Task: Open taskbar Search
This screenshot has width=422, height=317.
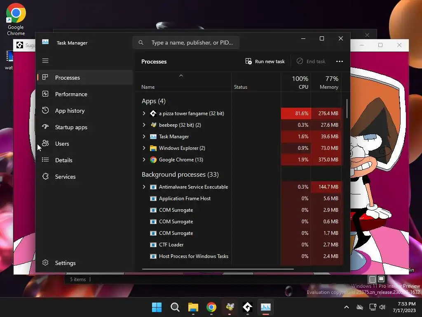Action: click(175, 307)
